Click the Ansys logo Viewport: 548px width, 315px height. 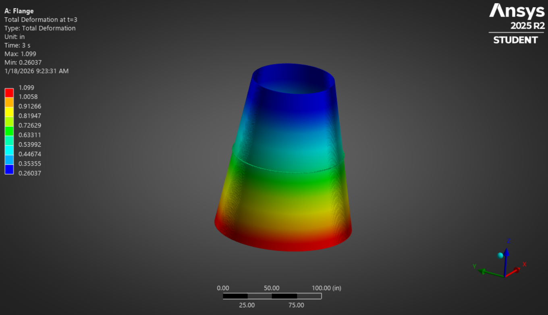(517, 11)
